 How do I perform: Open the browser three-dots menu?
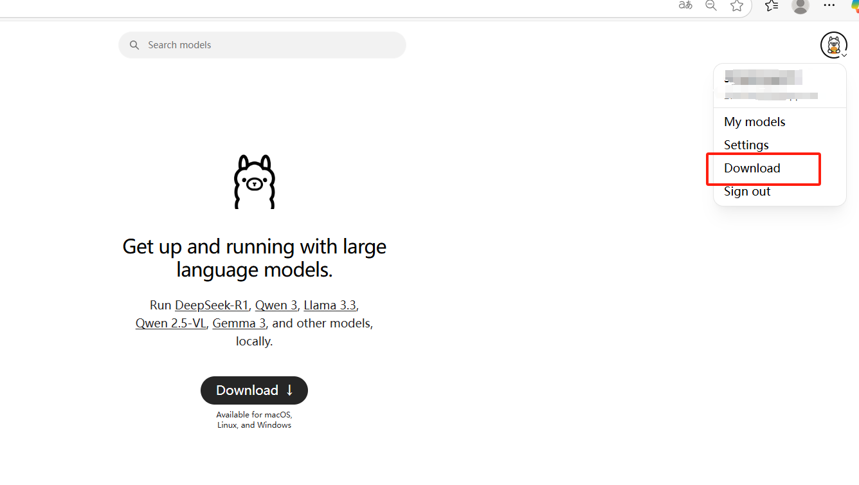pyautogui.click(x=829, y=5)
